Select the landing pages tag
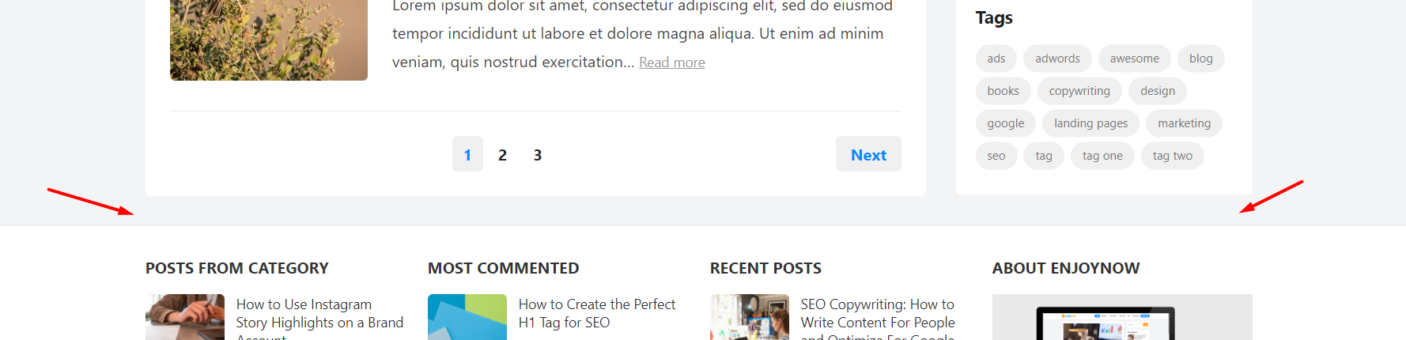Image resolution: width=1406 pixels, height=340 pixels. [x=1090, y=123]
